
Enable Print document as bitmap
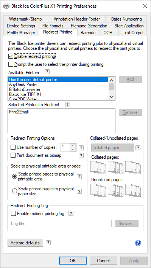(x=13, y=155)
